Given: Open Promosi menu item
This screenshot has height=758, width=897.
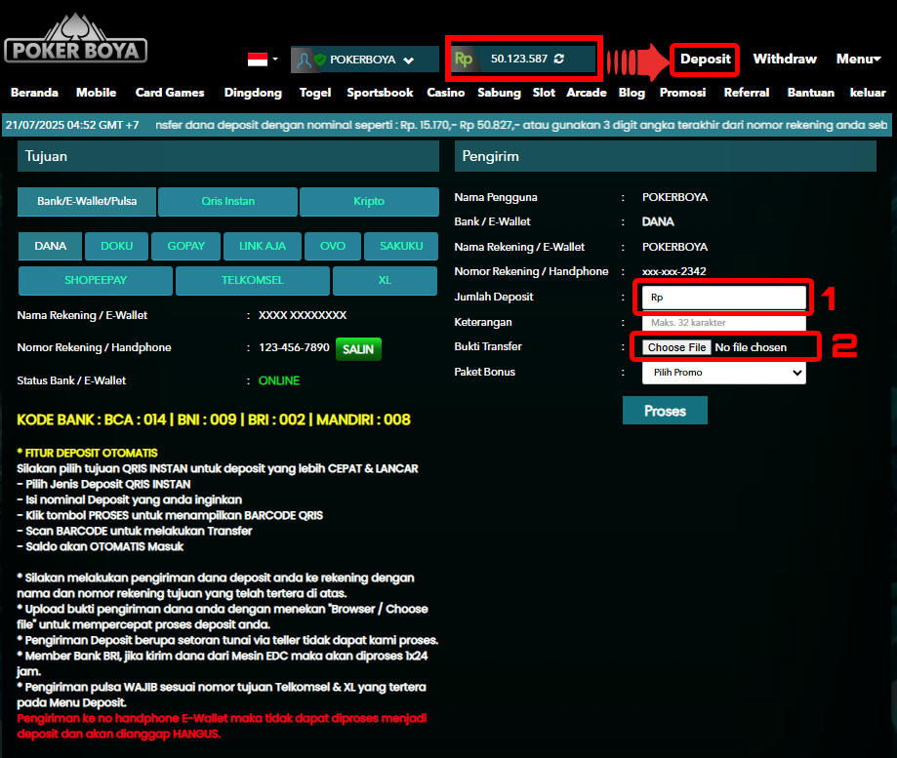Looking at the screenshot, I should pos(682,93).
